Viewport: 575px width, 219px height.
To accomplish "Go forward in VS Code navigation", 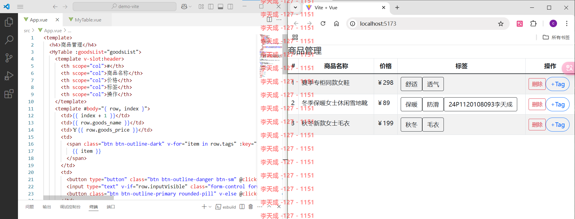I will tap(65, 7).
